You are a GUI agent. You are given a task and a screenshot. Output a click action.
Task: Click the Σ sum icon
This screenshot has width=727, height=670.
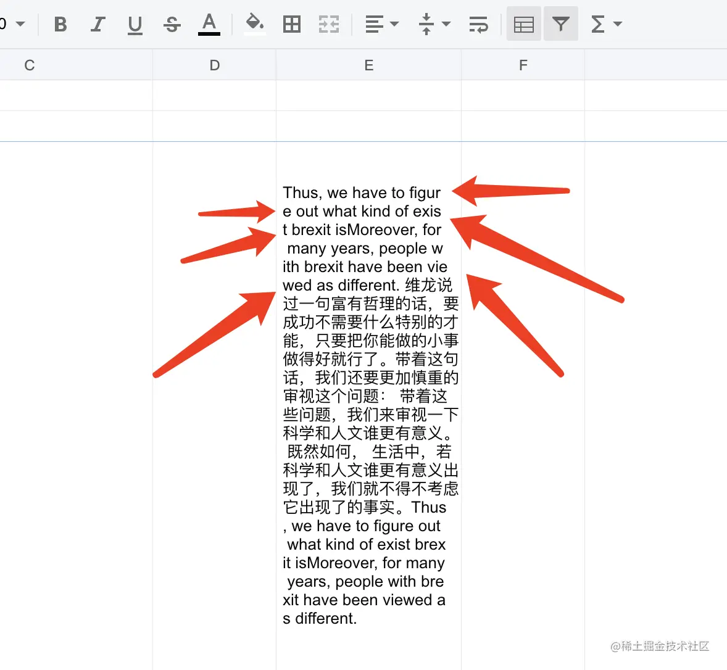point(599,23)
